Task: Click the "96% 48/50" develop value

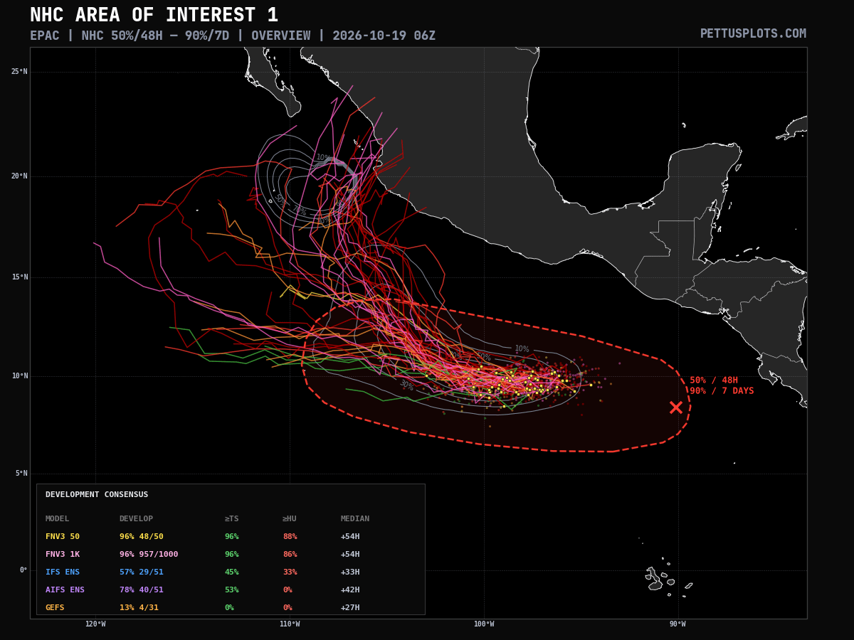Action: pyautogui.click(x=141, y=537)
